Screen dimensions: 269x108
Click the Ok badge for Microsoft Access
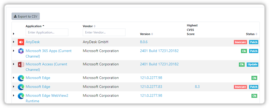click(x=242, y=64)
